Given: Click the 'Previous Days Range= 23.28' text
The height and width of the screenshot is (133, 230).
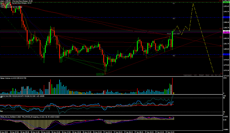Looking at the screenshot, I should [x=22, y=1].
